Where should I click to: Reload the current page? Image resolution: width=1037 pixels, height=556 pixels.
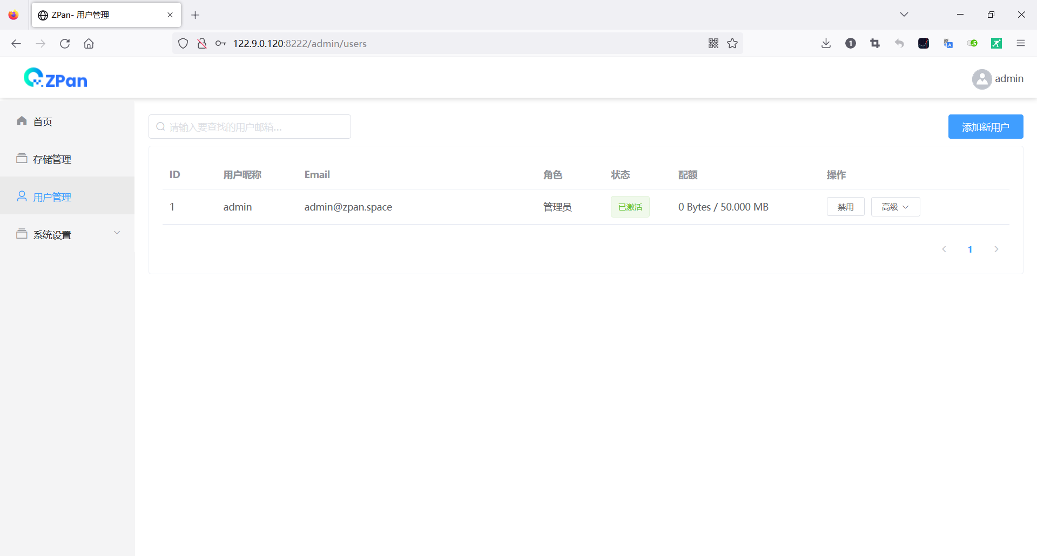pos(65,44)
